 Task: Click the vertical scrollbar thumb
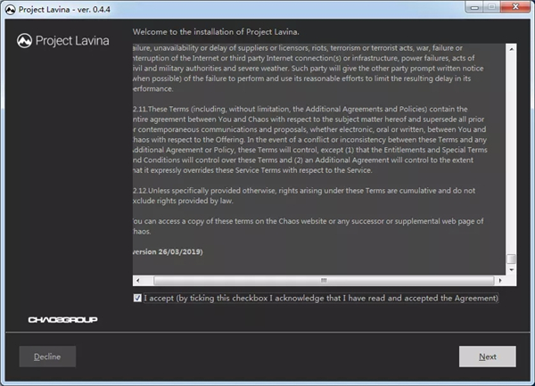tap(512, 259)
